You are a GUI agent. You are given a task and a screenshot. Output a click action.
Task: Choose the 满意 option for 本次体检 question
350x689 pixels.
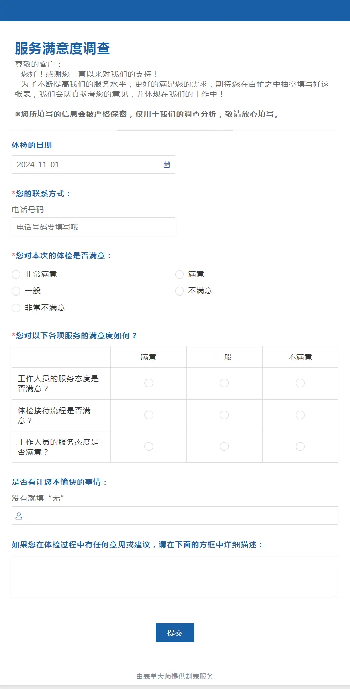pyautogui.click(x=179, y=274)
